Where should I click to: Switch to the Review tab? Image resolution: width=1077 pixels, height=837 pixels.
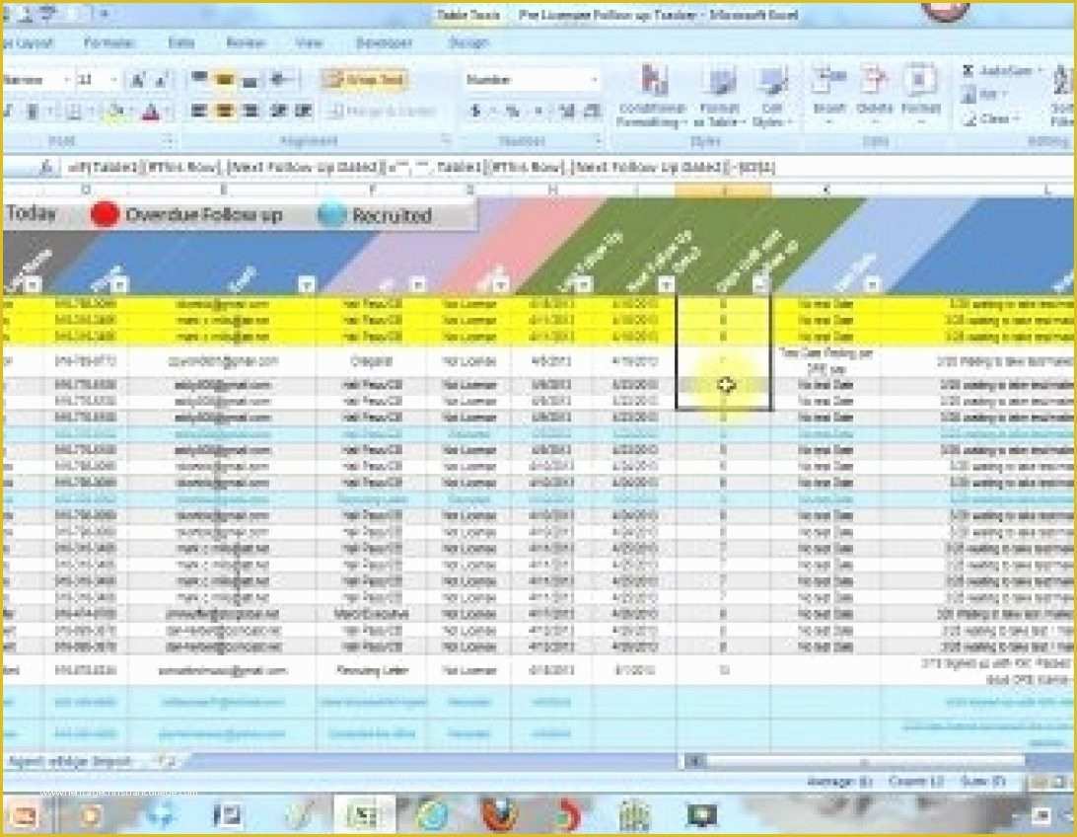246,42
